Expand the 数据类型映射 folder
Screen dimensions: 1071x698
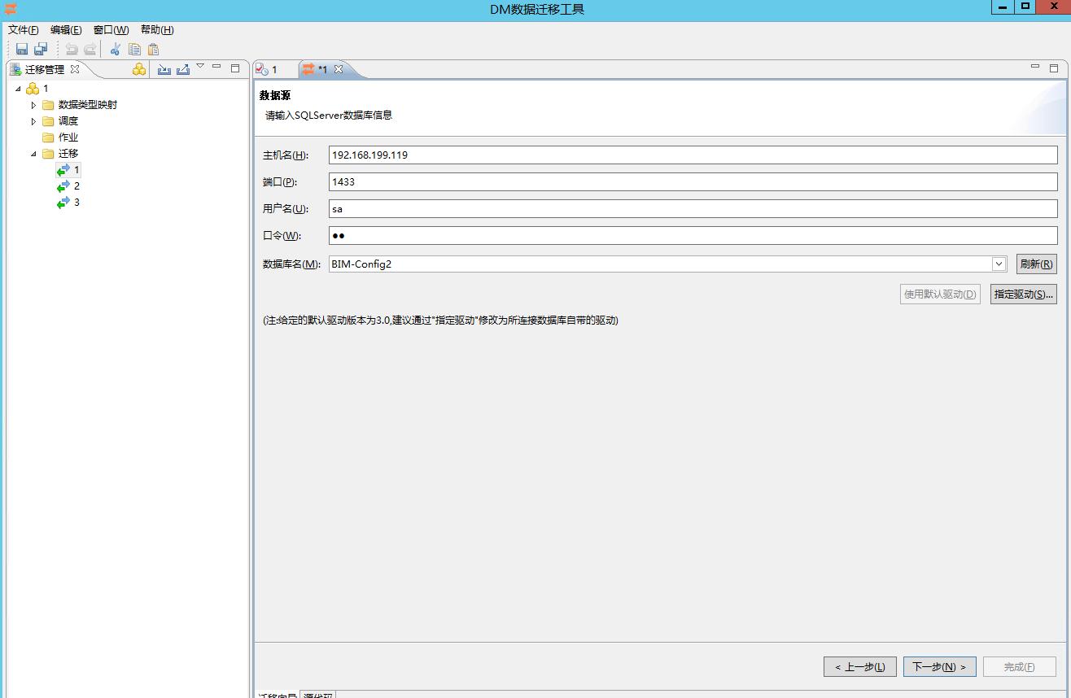pyautogui.click(x=33, y=105)
